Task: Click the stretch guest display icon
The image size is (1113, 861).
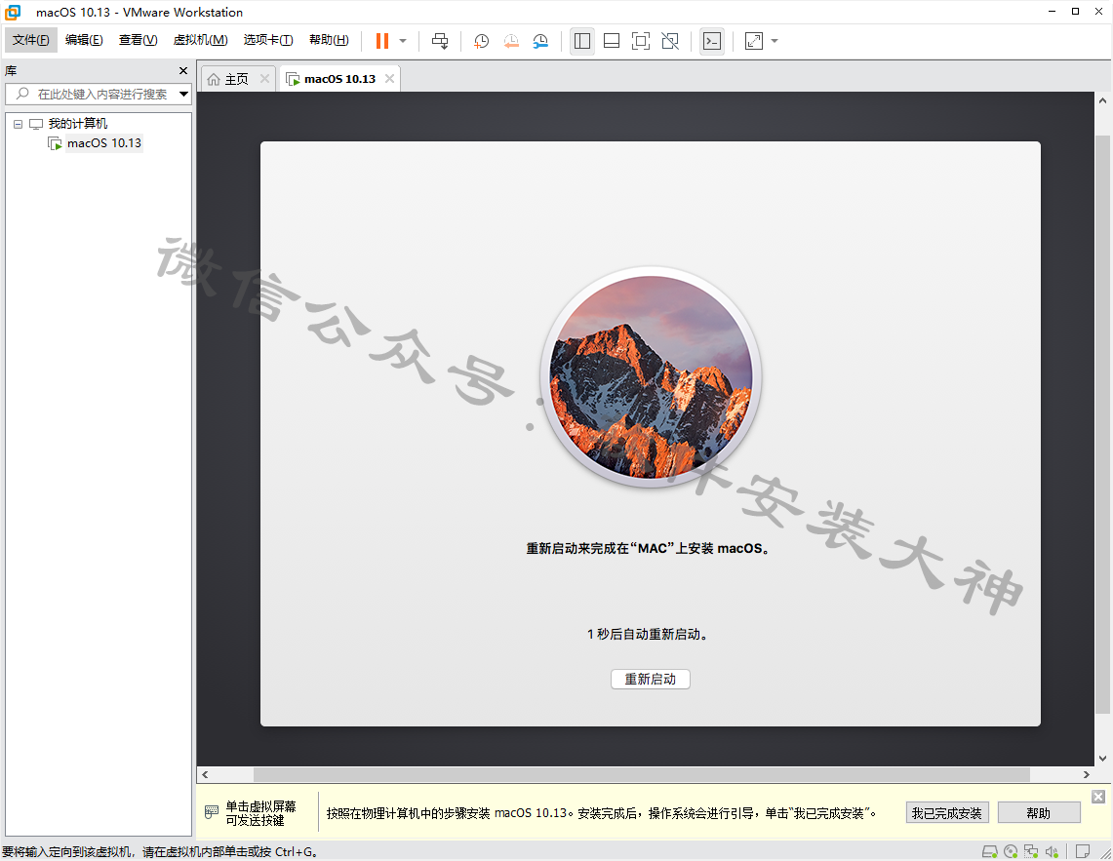Action: [754, 41]
